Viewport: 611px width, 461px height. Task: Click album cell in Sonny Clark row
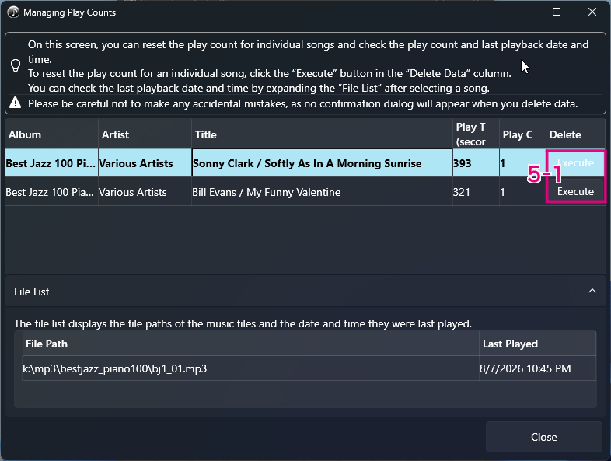[51, 163]
